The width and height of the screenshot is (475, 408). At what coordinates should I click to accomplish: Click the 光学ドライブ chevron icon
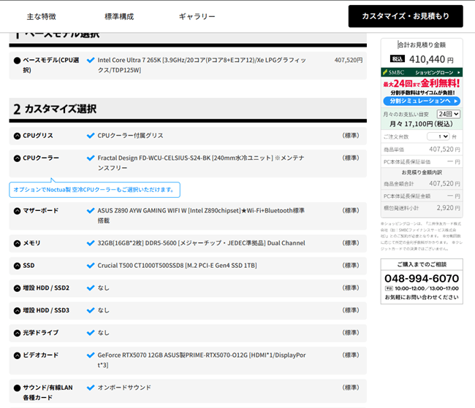[x=17, y=333]
